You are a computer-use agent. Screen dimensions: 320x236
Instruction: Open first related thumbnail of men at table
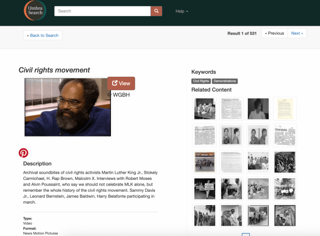click(x=204, y=108)
